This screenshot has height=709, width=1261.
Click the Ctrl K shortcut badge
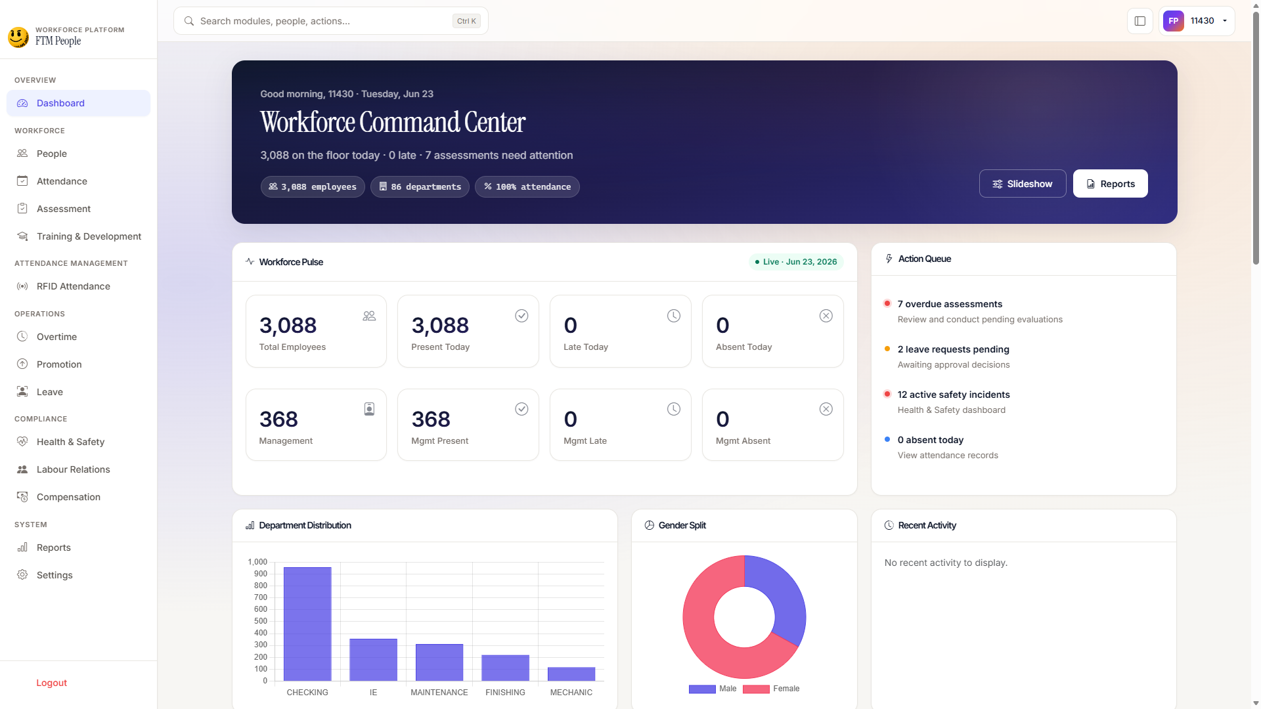tap(466, 21)
